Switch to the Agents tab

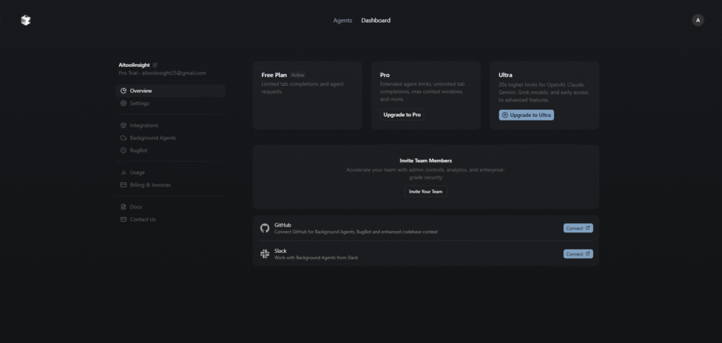coord(343,20)
